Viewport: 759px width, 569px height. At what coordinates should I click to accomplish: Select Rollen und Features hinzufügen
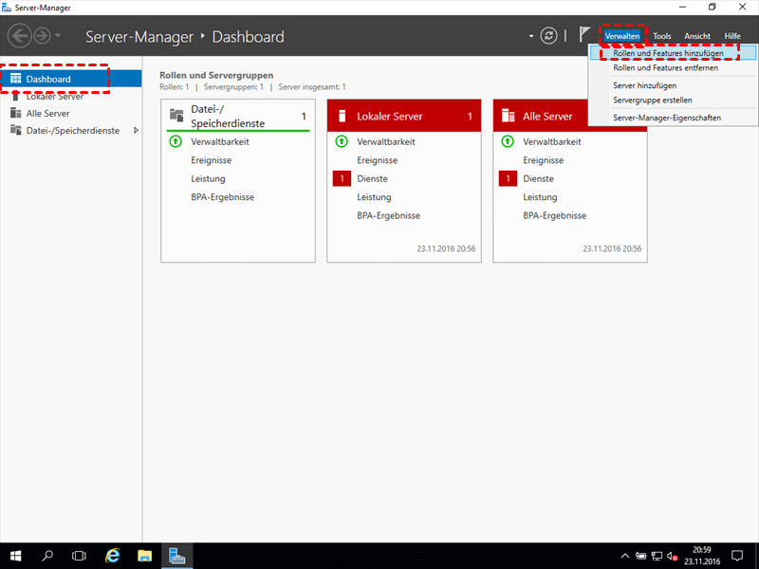pos(667,54)
